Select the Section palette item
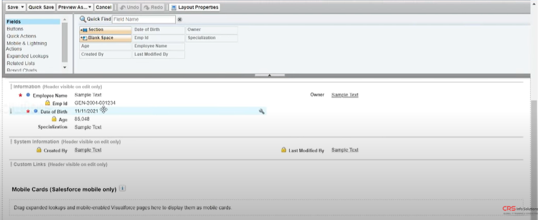 105,30
